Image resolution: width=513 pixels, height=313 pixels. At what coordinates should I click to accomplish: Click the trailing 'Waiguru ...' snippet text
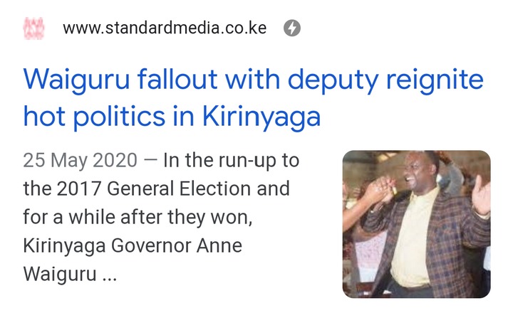click(x=70, y=274)
